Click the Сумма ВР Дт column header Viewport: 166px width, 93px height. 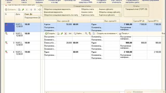140,21
